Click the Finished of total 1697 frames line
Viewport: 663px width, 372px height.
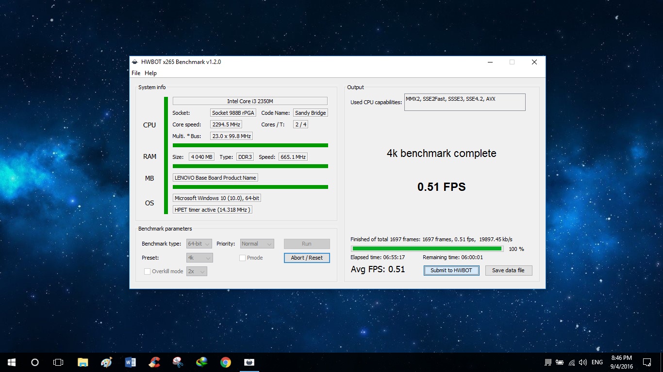tap(431, 239)
